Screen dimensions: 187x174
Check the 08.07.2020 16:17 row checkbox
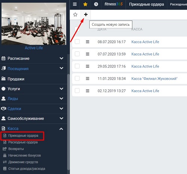(77, 42)
